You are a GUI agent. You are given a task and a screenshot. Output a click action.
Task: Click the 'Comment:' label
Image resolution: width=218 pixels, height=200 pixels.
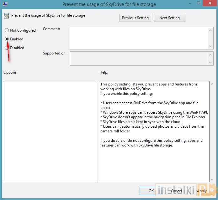51,29
